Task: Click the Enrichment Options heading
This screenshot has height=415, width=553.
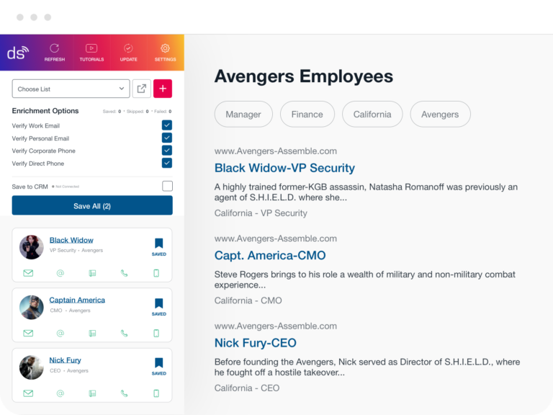Action: pos(45,111)
